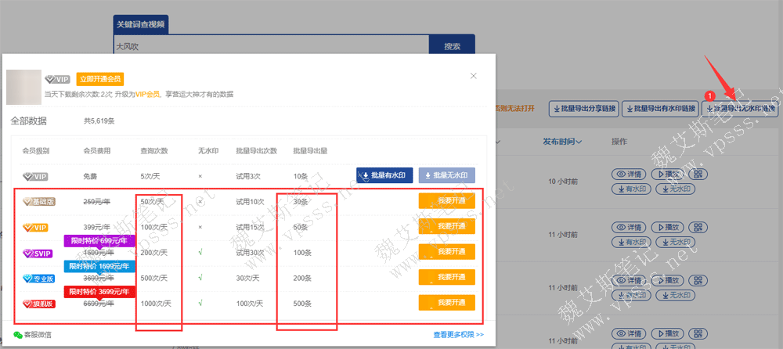Click the 1000次/天 cell
783x349 pixels.
tap(156, 303)
